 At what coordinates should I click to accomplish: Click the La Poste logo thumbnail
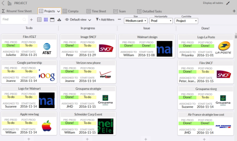coord(223,48)
